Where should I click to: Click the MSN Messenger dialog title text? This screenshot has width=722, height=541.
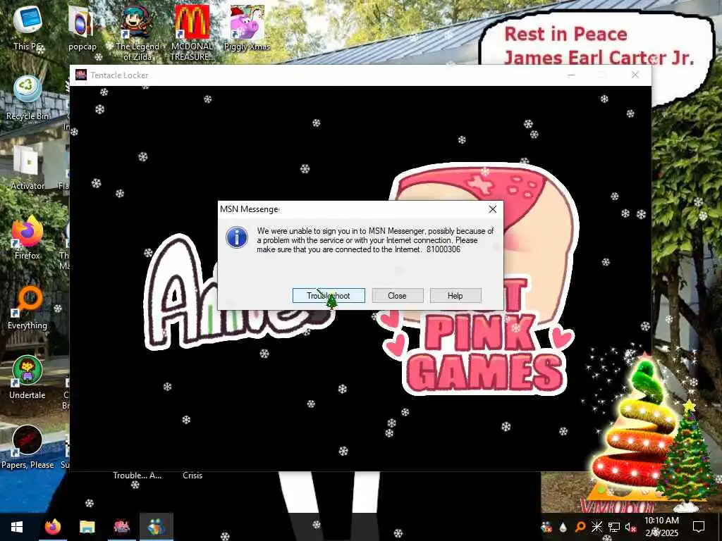[x=249, y=209]
